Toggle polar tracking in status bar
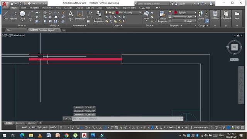 pyautogui.click(x=86, y=127)
